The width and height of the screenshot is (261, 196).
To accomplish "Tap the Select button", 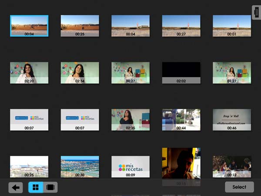I will click(x=239, y=187).
